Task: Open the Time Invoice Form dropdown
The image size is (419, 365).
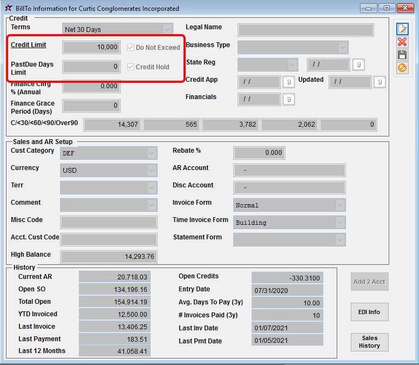Action: point(340,223)
